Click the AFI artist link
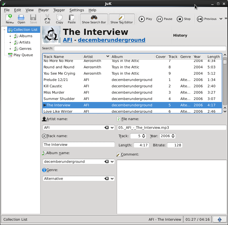 pos(68,40)
